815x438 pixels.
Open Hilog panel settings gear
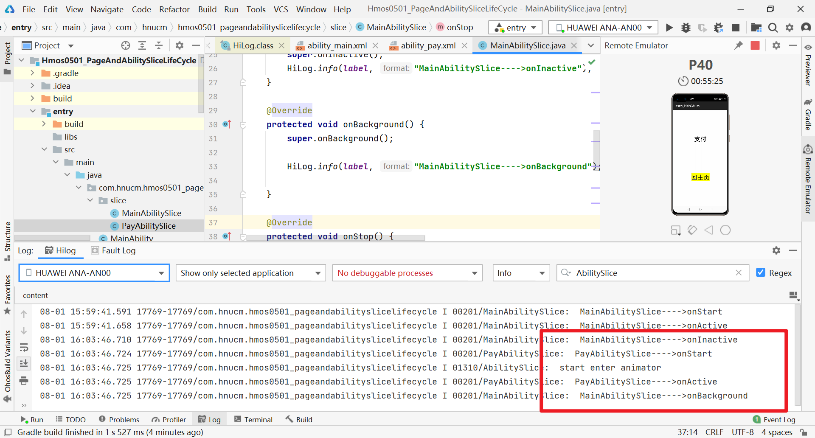pyautogui.click(x=776, y=250)
